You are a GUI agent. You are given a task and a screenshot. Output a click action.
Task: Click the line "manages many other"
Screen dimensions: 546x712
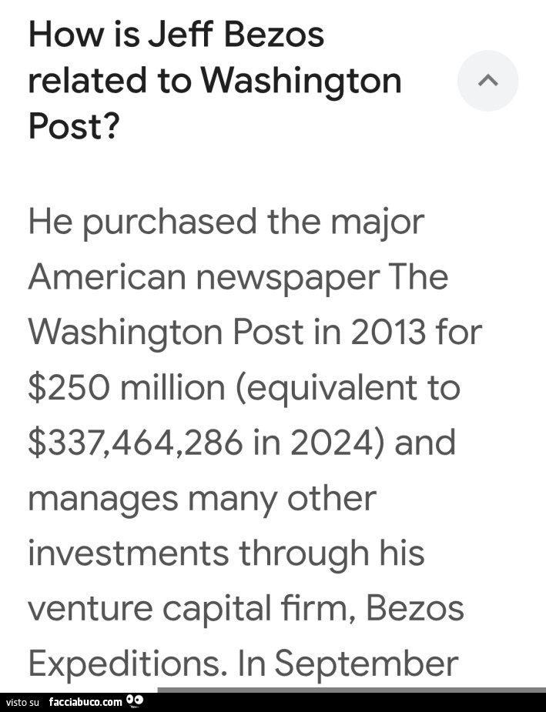coord(202,498)
